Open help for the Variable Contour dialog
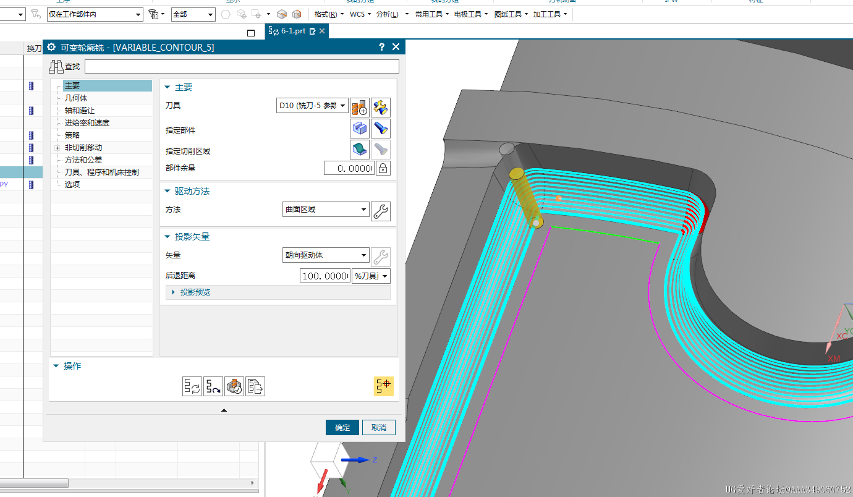Screen dimensions: 853x497 pyautogui.click(x=382, y=47)
